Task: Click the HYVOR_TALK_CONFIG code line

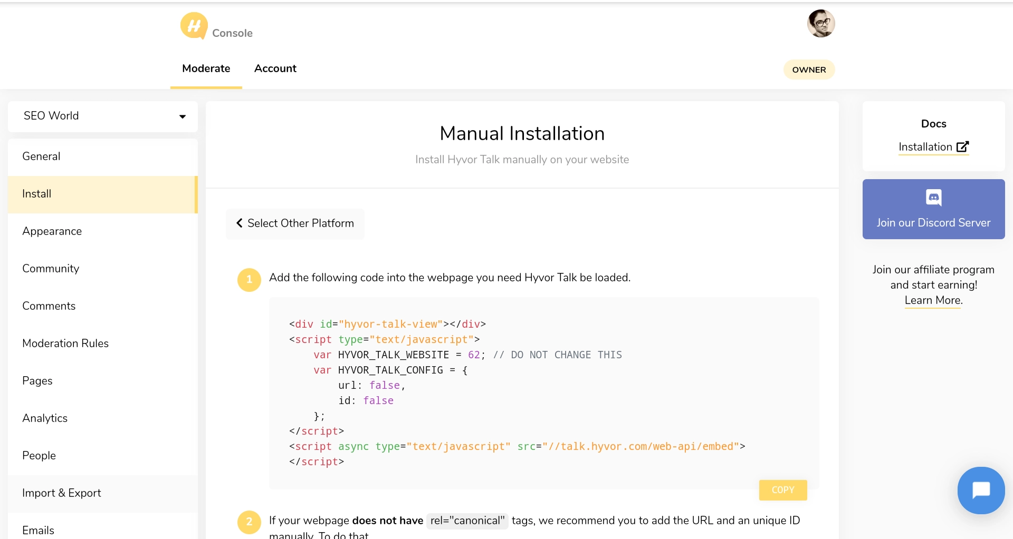Action: [390, 370]
